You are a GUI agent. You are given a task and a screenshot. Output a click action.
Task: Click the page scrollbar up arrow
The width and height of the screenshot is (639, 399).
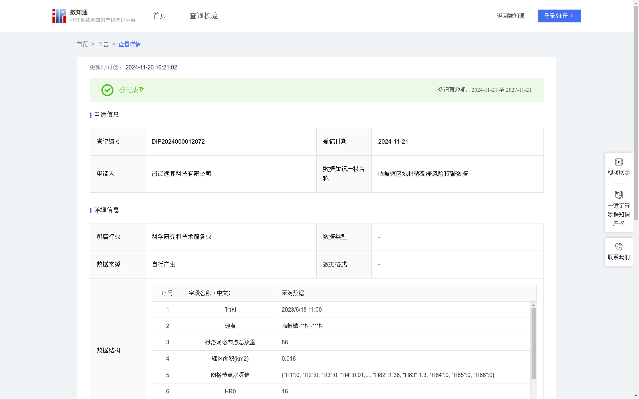[x=636, y=3]
